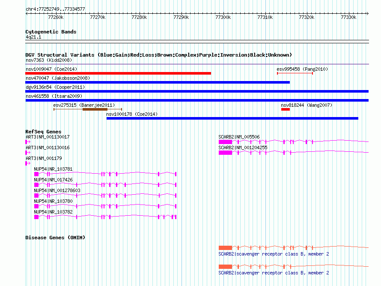This screenshot has height=286, width=381.
Task: Click the 77260k ruler tick label
Action: coord(56,17)
